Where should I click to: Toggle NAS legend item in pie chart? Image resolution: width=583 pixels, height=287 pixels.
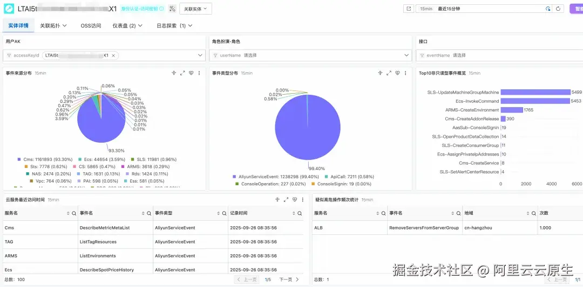(x=48, y=173)
